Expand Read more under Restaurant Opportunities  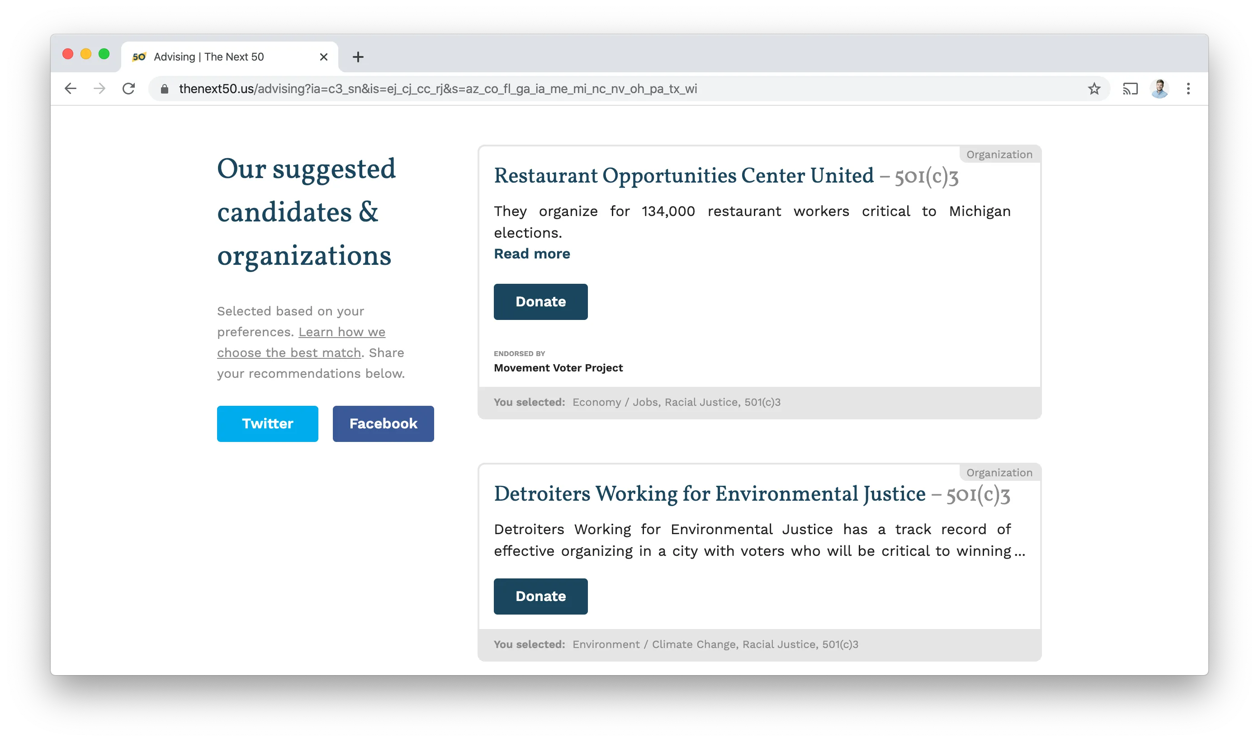click(531, 254)
